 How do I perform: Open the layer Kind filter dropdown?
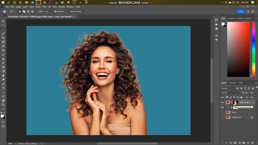point(228,88)
